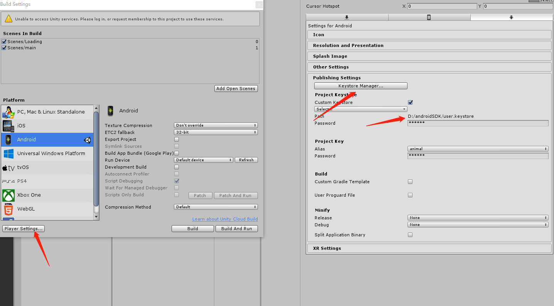Click the Project Key Password field
This screenshot has height=306, width=554.
point(478,156)
